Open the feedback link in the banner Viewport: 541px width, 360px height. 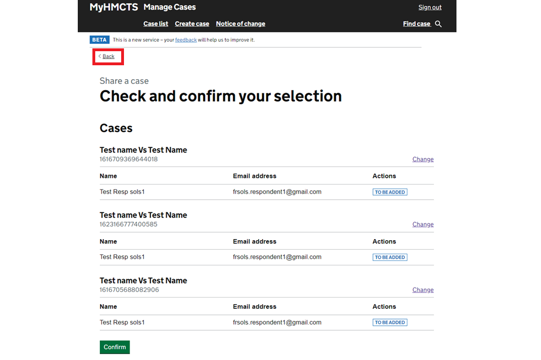pos(186,40)
